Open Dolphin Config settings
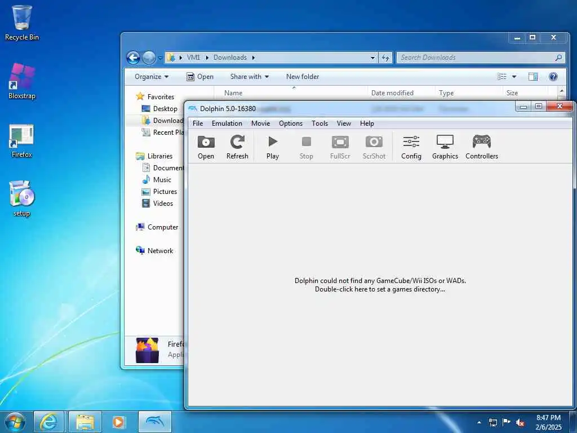 [411, 147]
